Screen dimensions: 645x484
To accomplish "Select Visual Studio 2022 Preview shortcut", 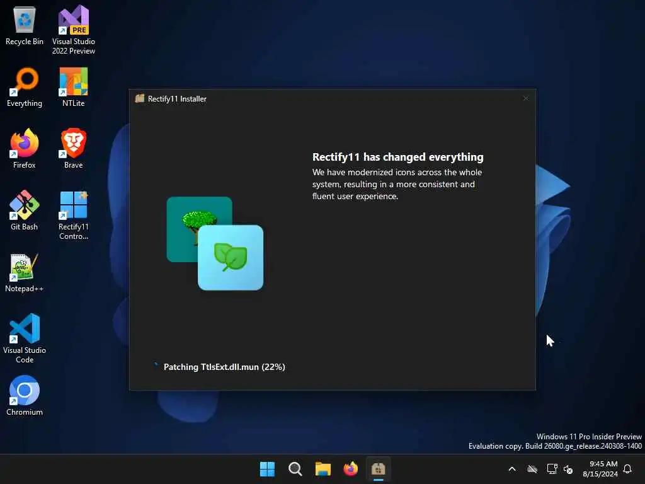I will coord(73,30).
